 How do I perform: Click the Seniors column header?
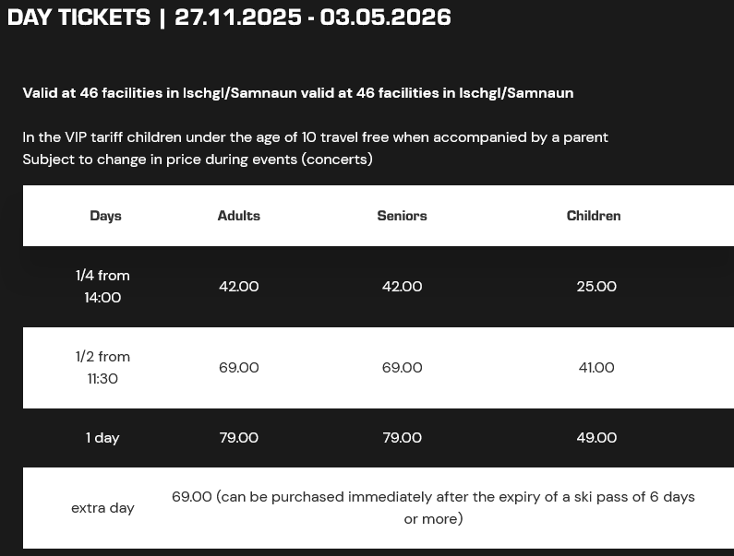(402, 216)
